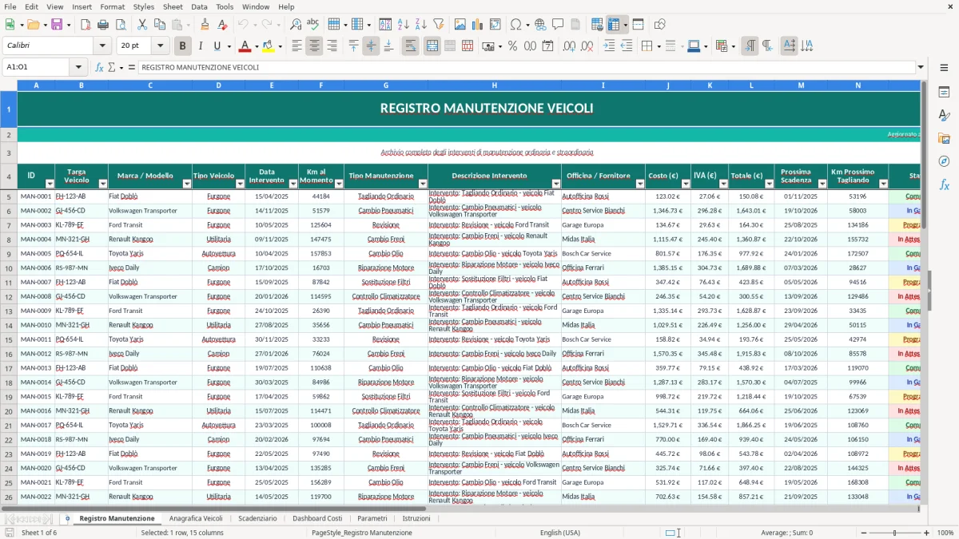Open sidebar Properties panel icon
This screenshot has height=539, width=959.
[x=944, y=92]
